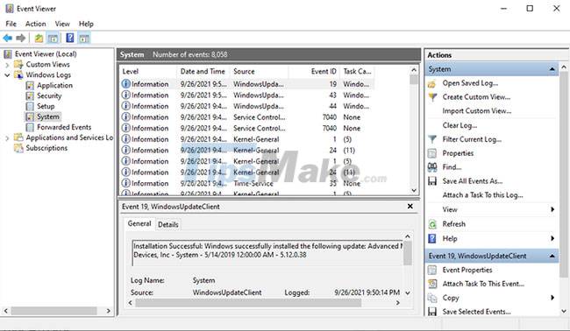Click the Application log icon in tree

[x=30, y=86]
